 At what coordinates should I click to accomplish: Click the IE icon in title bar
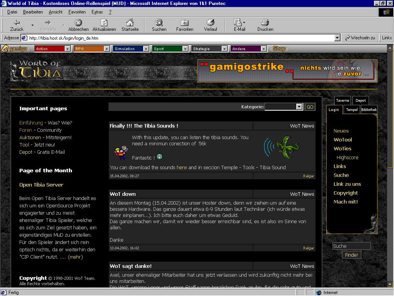3,3
